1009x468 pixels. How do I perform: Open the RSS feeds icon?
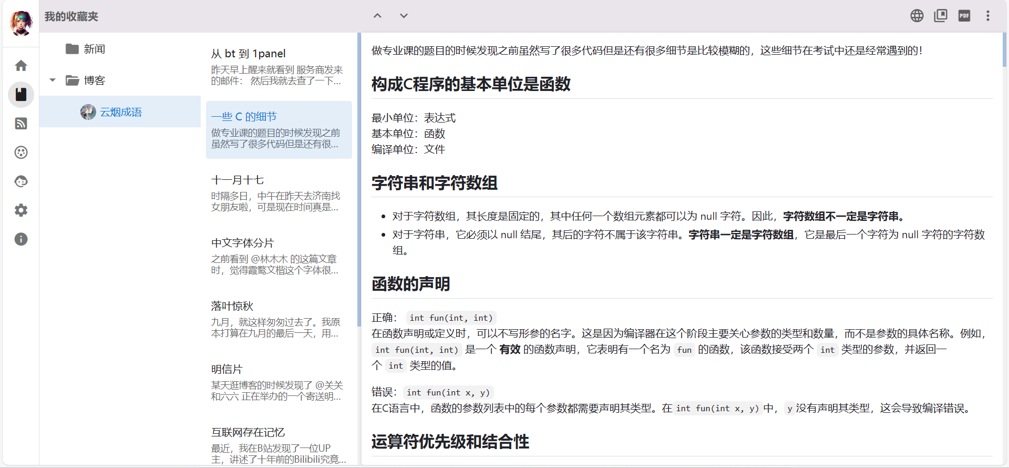click(x=21, y=124)
